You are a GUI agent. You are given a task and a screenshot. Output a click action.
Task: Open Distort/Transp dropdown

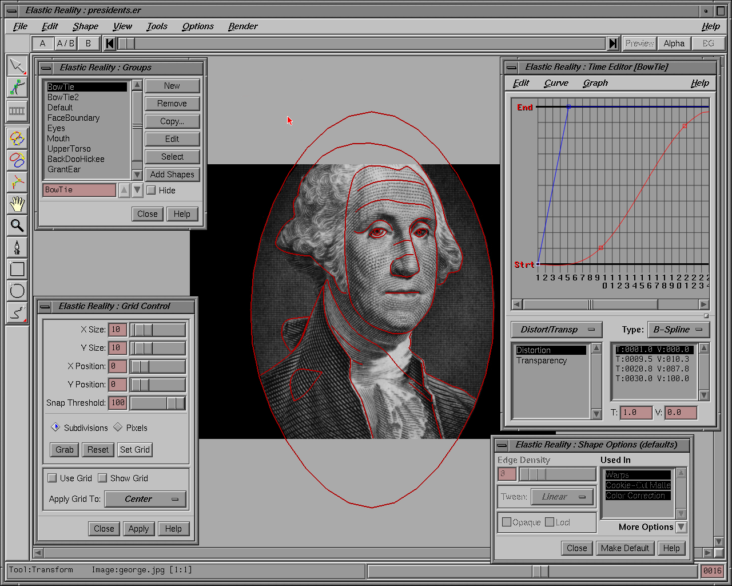[x=557, y=330]
